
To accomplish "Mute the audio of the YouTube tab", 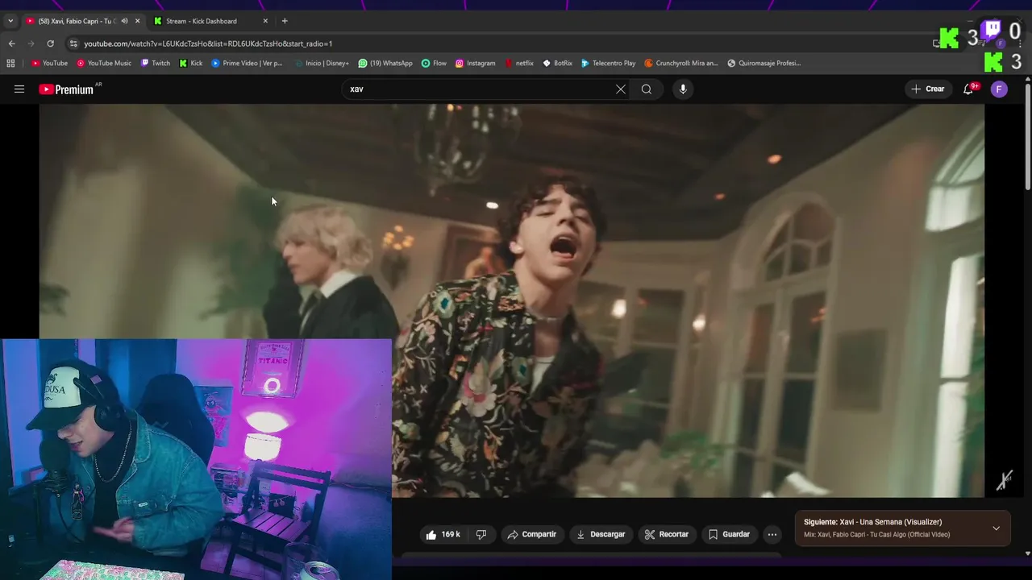I will pyautogui.click(x=124, y=21).
